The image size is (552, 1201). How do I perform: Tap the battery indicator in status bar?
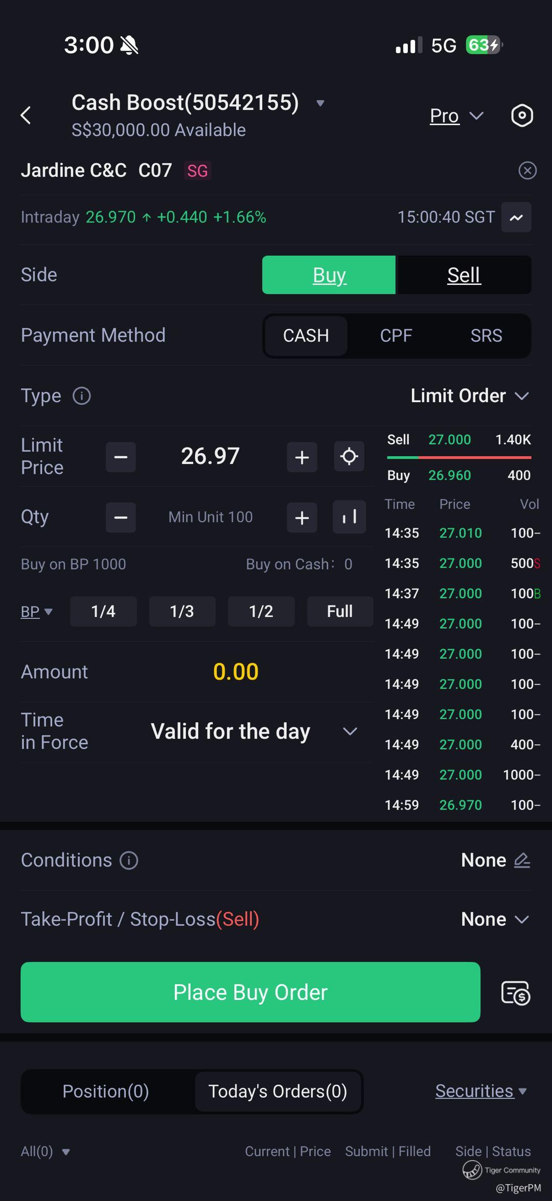click(484, 45)
